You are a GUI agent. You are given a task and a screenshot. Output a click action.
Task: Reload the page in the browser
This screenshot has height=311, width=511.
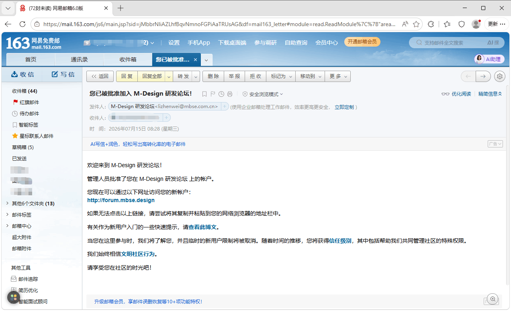coord(22,24)
